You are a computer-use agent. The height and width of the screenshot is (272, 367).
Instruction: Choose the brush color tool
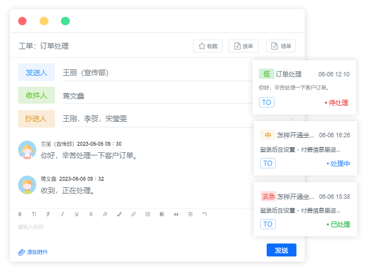pos(119,214)
